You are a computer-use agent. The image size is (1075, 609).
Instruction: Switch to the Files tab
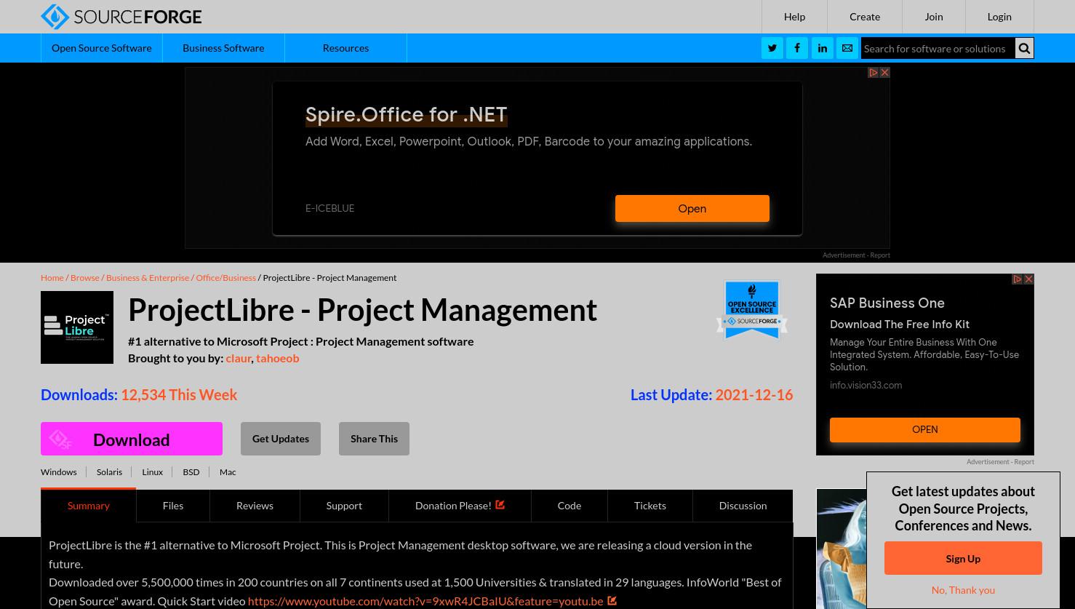click(173, 506)
